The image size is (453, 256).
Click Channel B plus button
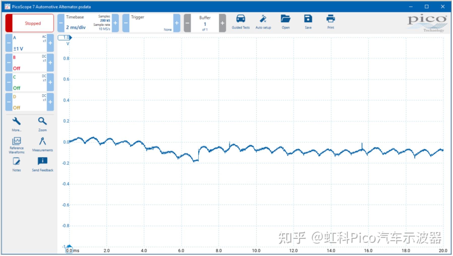pyautogui.click(x=50, y=62)
